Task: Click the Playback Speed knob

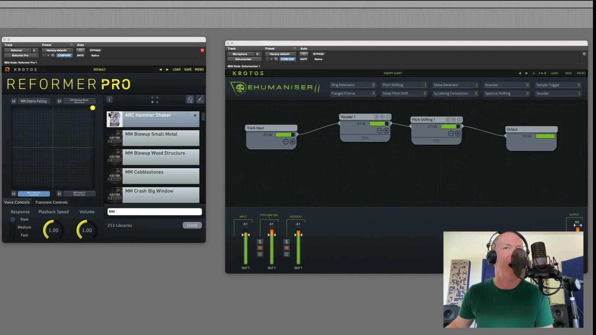Action: [53, 230]
